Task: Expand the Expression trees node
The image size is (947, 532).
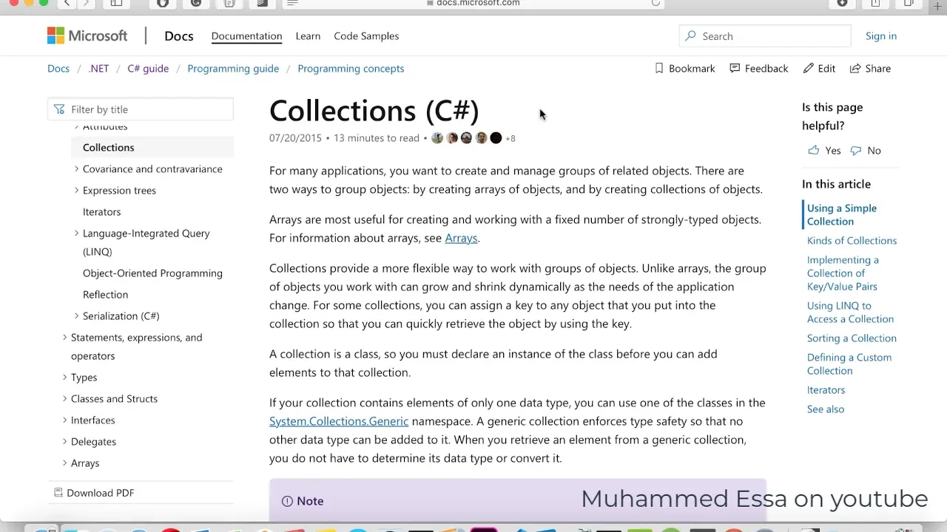Action: coord(76,191)
